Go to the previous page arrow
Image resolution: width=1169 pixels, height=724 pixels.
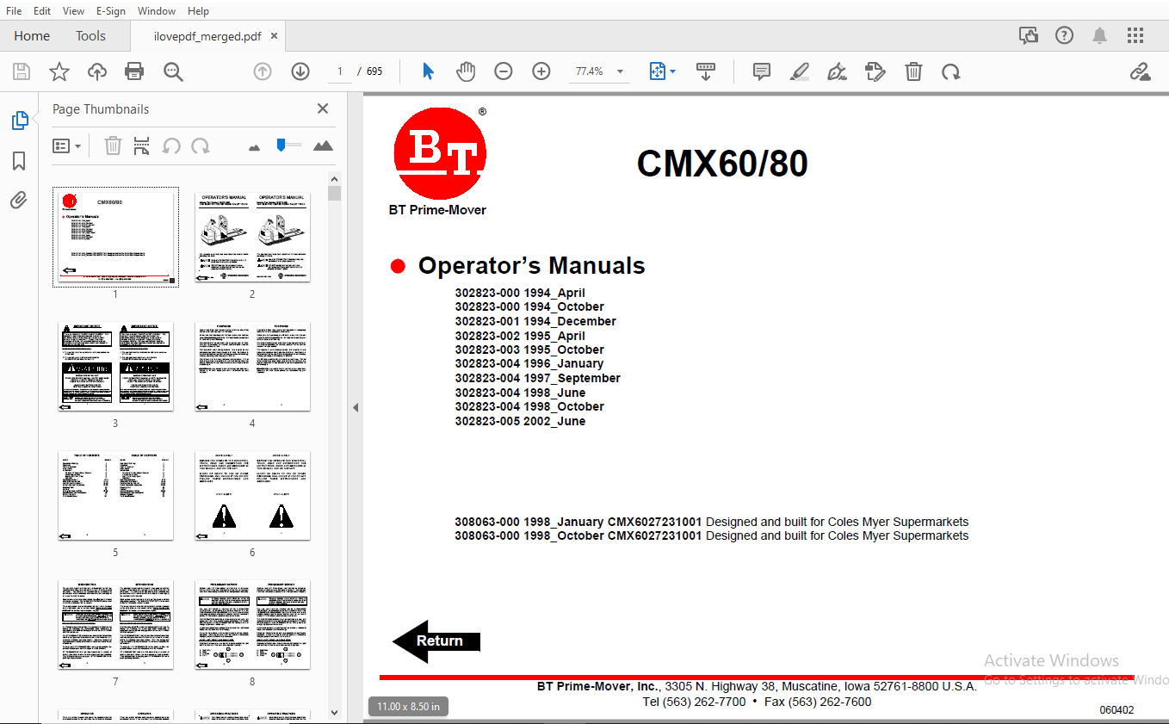pos(263,71)
